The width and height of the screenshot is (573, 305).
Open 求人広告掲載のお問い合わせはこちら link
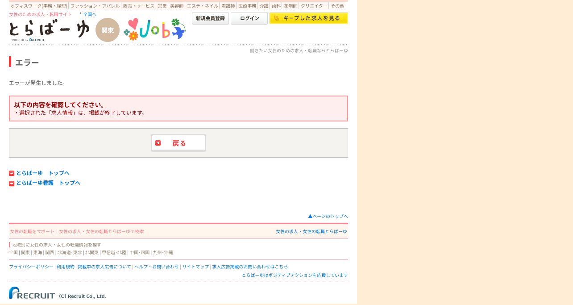250,267
